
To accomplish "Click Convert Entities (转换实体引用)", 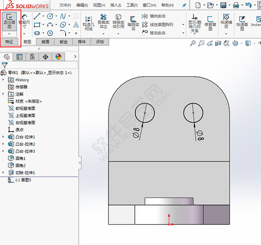I will (x=118, y=22).
